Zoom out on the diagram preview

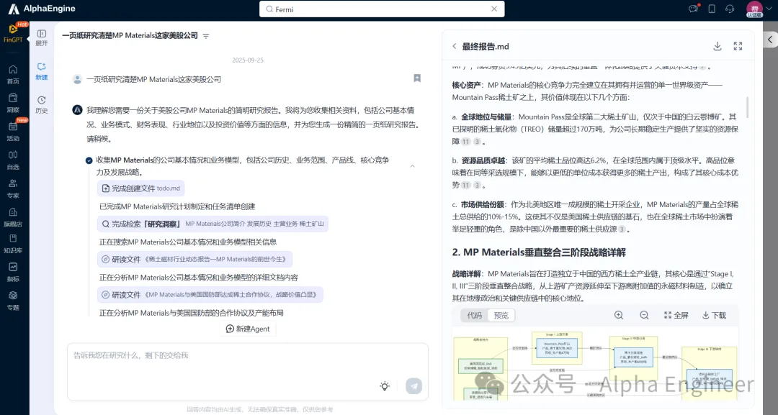[644, 315]
